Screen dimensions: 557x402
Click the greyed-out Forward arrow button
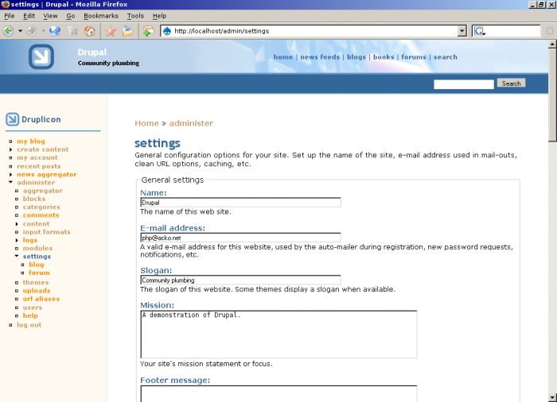coord(32,31)
